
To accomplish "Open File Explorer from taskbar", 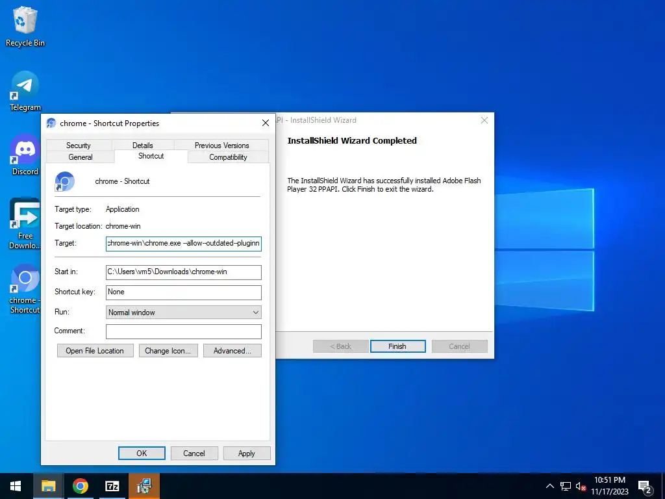I will click(48, 486).
